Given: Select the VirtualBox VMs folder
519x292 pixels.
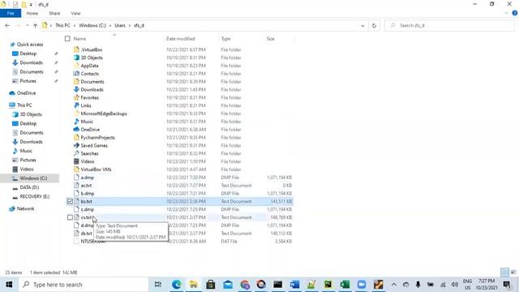Looking at the screenshot, I should 96,170.
